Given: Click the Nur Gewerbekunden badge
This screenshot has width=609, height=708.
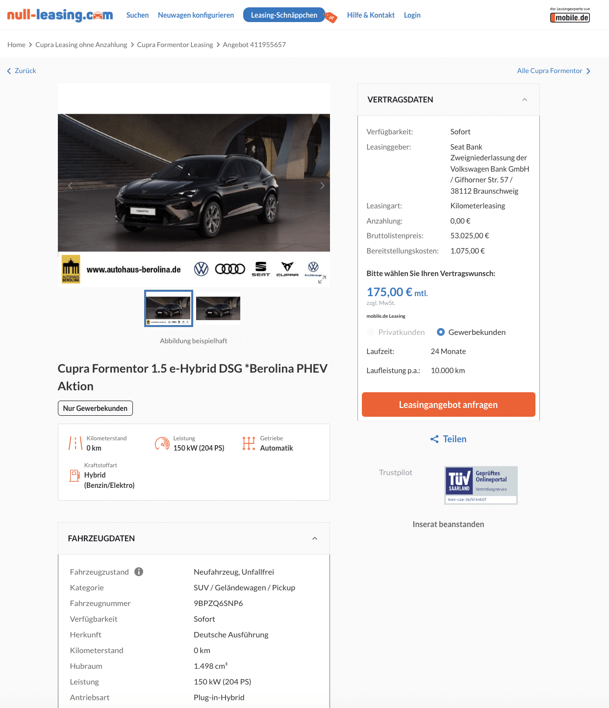Looking at the screenshot, I should 95,408.
